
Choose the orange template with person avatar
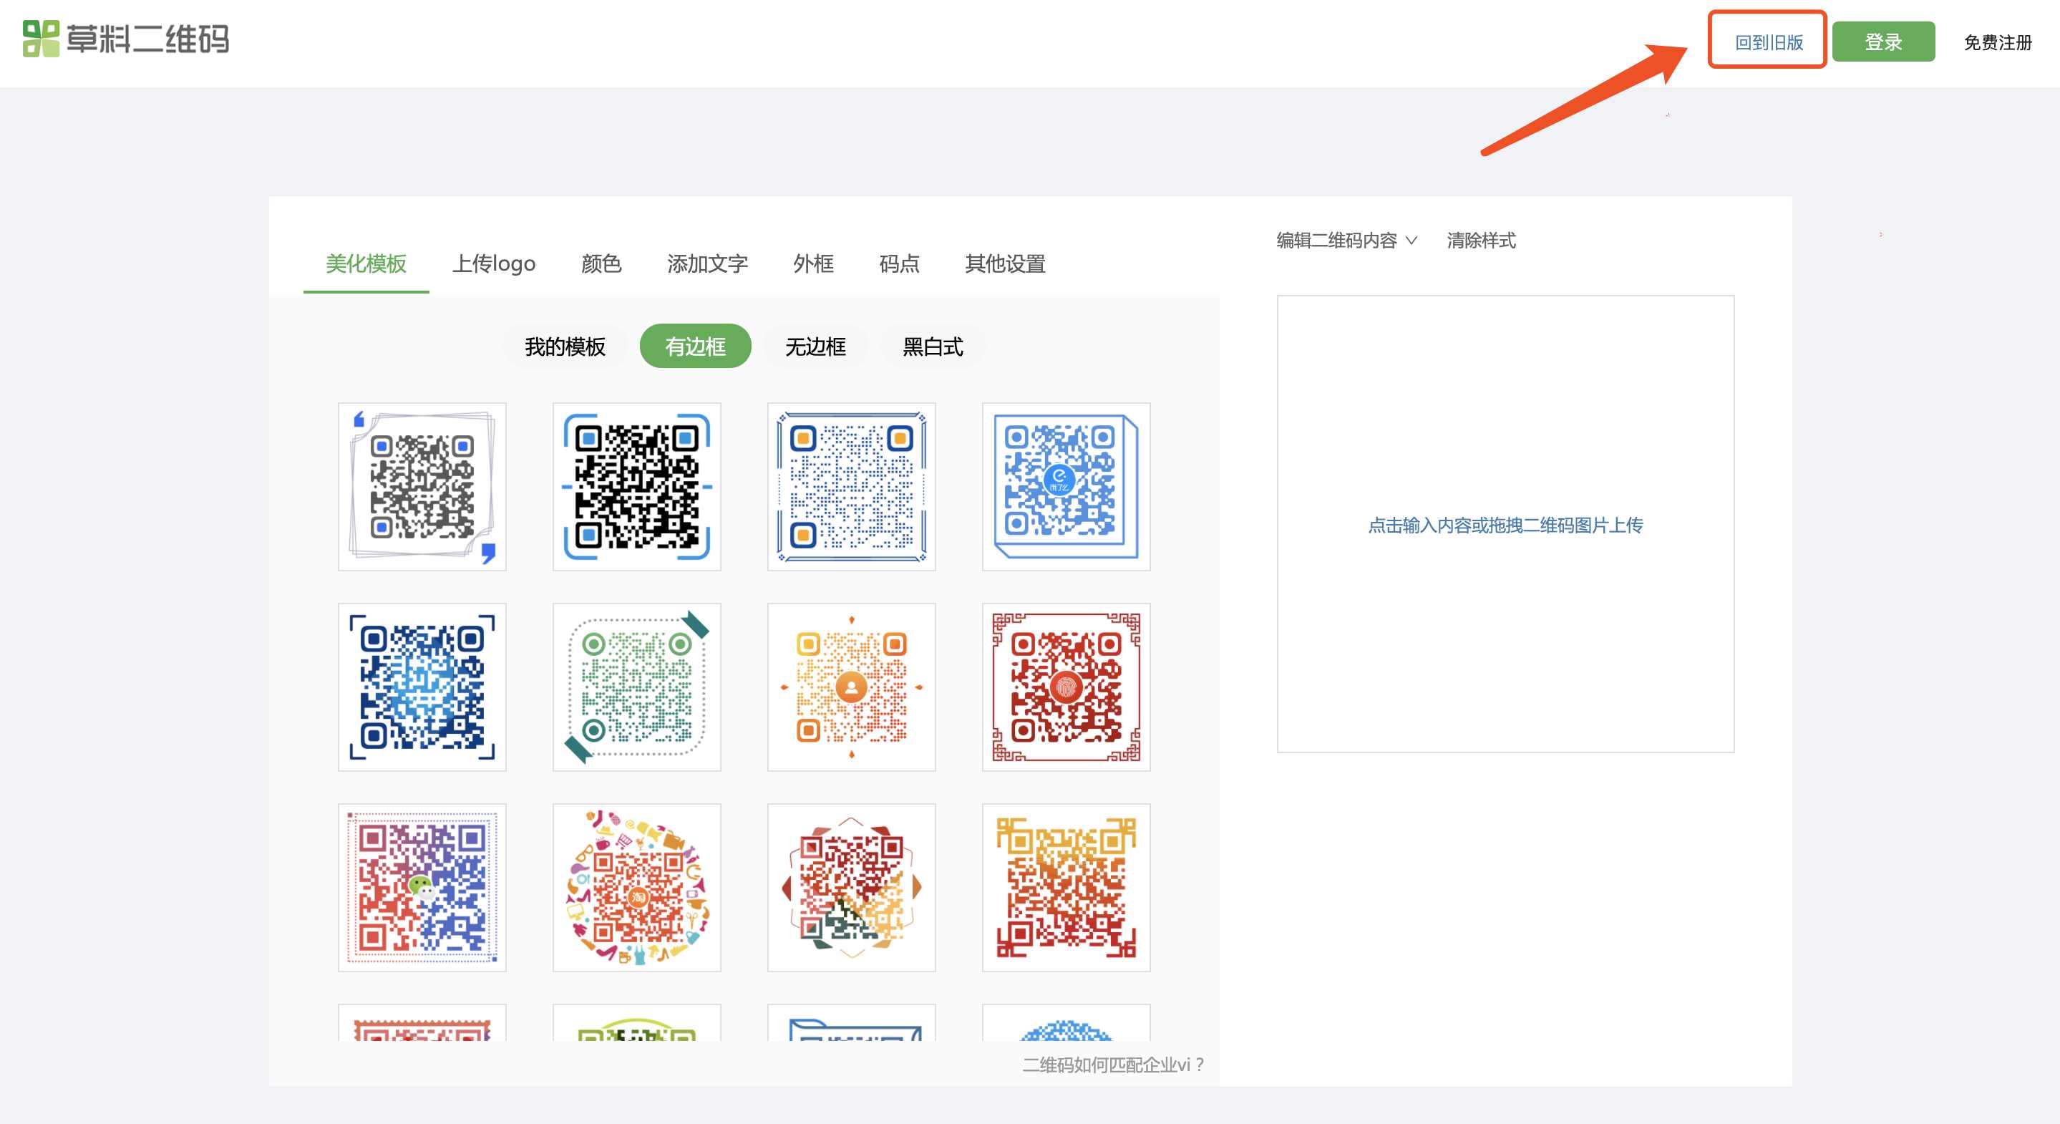pos(852,687)
